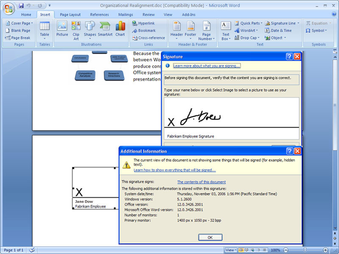Screen dimensions: 339x254
Task: Open the Review tab
Action: (148, 14)
